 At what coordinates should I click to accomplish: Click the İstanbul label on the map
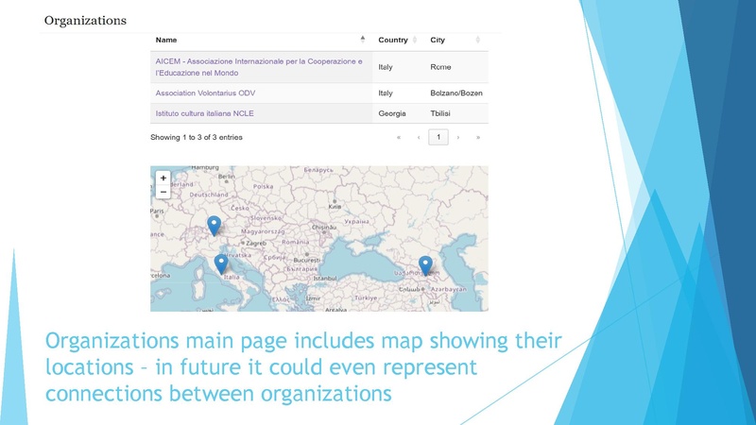click(x=325, y=279)
